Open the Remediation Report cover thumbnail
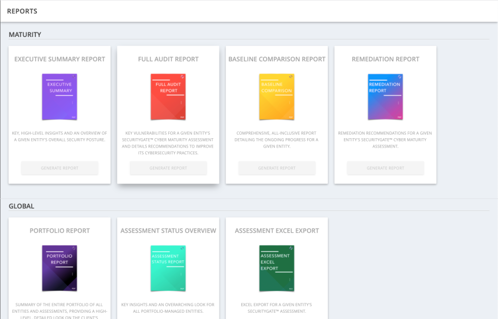This screenshot has width=498, height=319. pos(385,97)
